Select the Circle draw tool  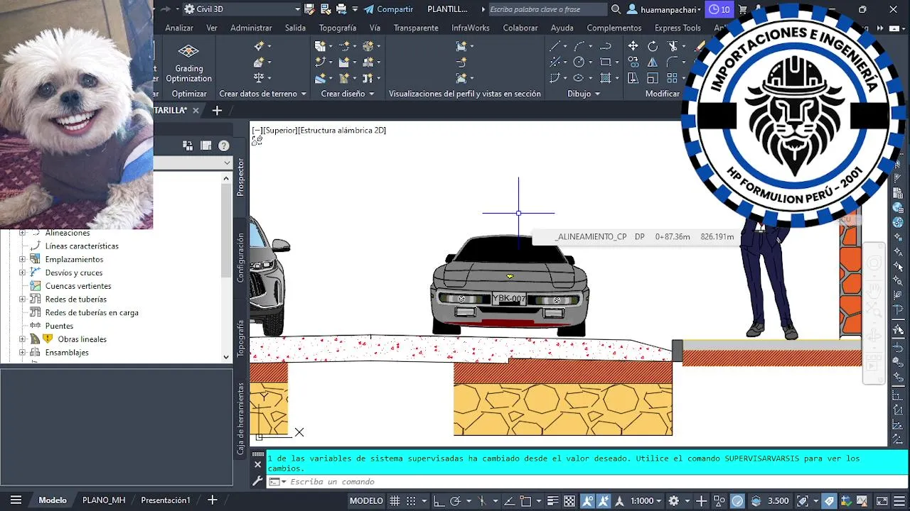(x=579, y=62)
